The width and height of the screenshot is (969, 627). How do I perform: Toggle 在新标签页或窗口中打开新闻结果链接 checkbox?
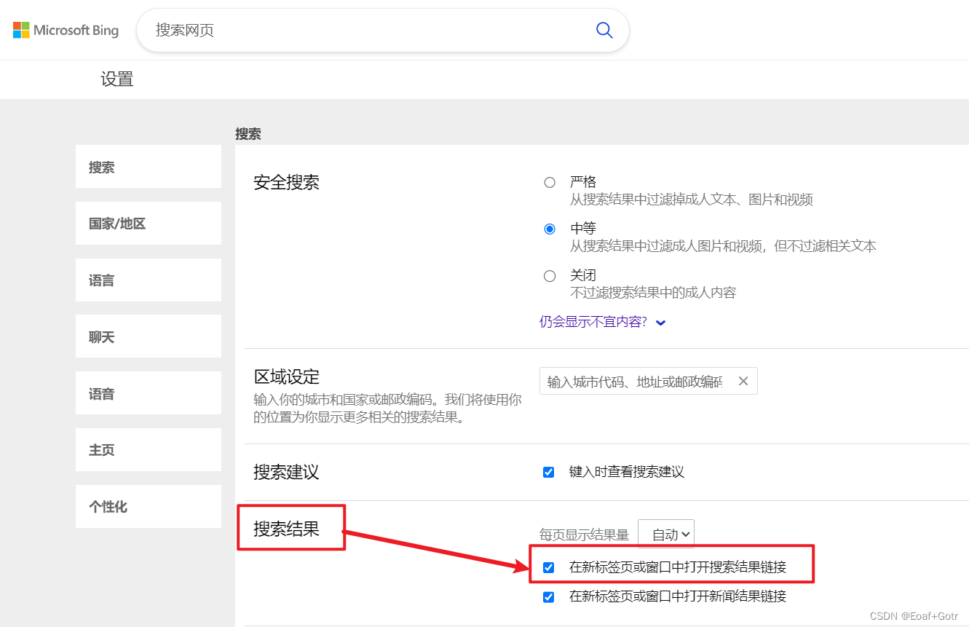[549, 597]
